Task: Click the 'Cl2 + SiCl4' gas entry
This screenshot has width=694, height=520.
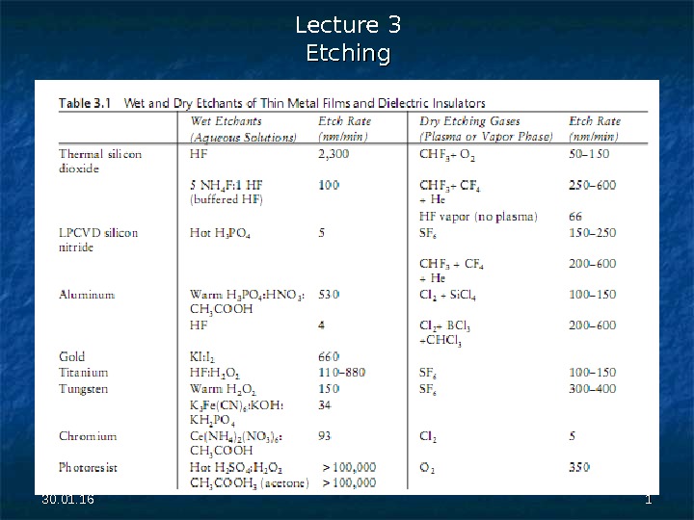Action: [x=447, y=295]
